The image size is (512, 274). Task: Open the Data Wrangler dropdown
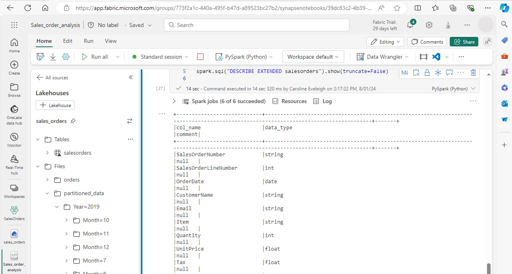(x=382, y=57)
